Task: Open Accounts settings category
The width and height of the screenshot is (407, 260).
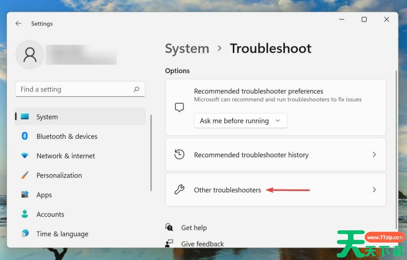Action: click(50, 214)
